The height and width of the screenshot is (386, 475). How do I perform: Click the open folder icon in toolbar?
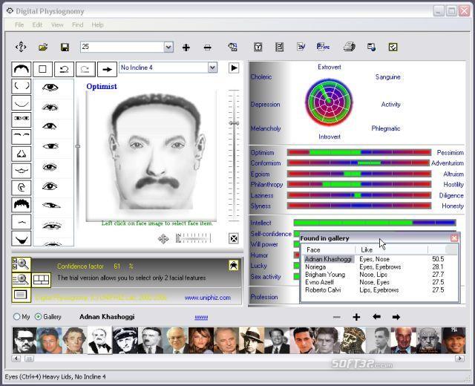tap(43, 47)
